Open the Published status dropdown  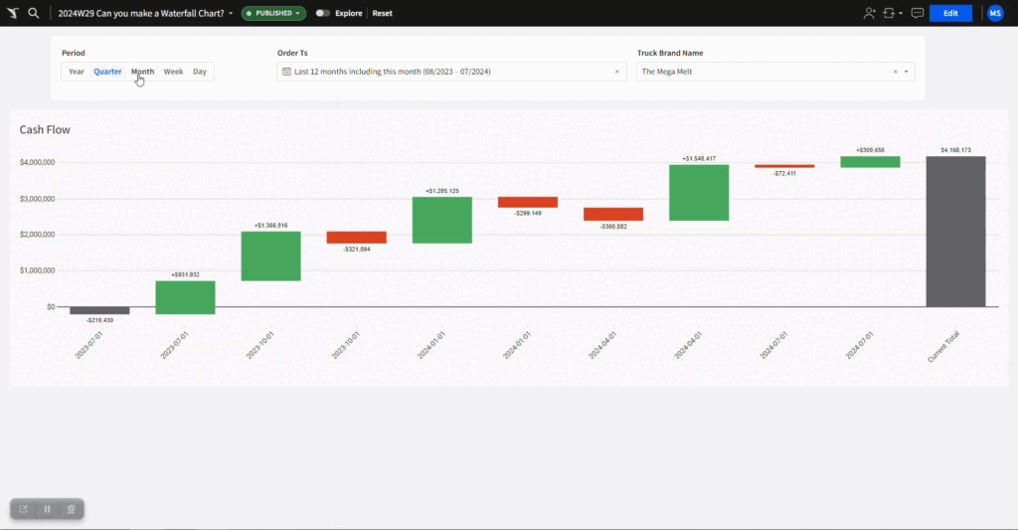pos(272,13)
